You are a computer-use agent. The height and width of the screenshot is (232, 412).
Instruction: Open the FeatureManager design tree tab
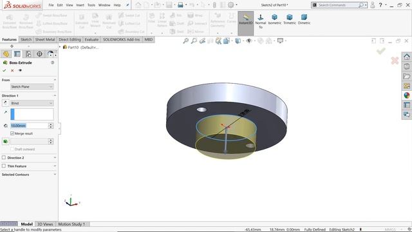tap(6, 54)
